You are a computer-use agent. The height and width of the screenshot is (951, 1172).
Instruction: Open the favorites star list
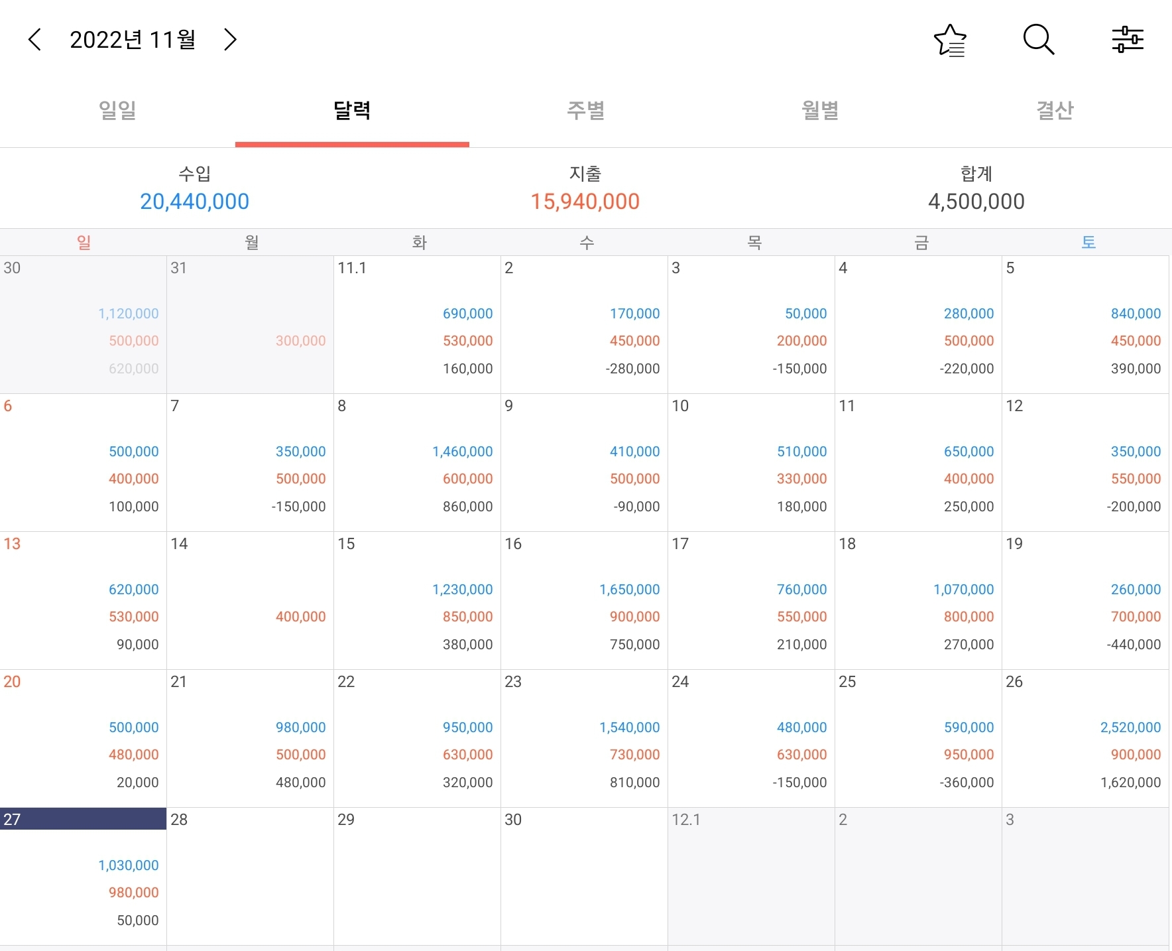pos(950,40)
